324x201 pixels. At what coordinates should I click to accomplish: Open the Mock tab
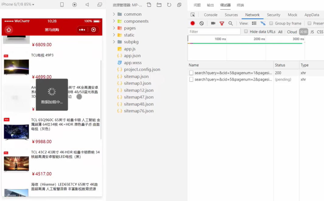click(292, 15)
